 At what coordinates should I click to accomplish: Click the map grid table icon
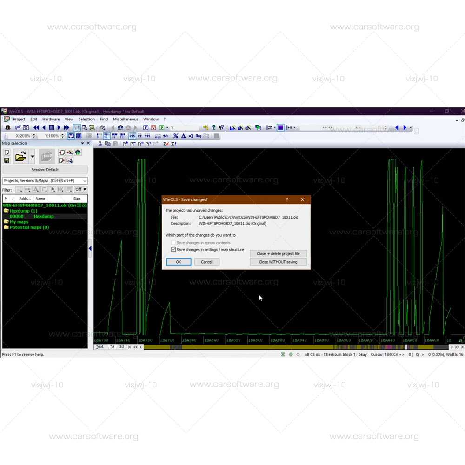(x=51, y=127)
